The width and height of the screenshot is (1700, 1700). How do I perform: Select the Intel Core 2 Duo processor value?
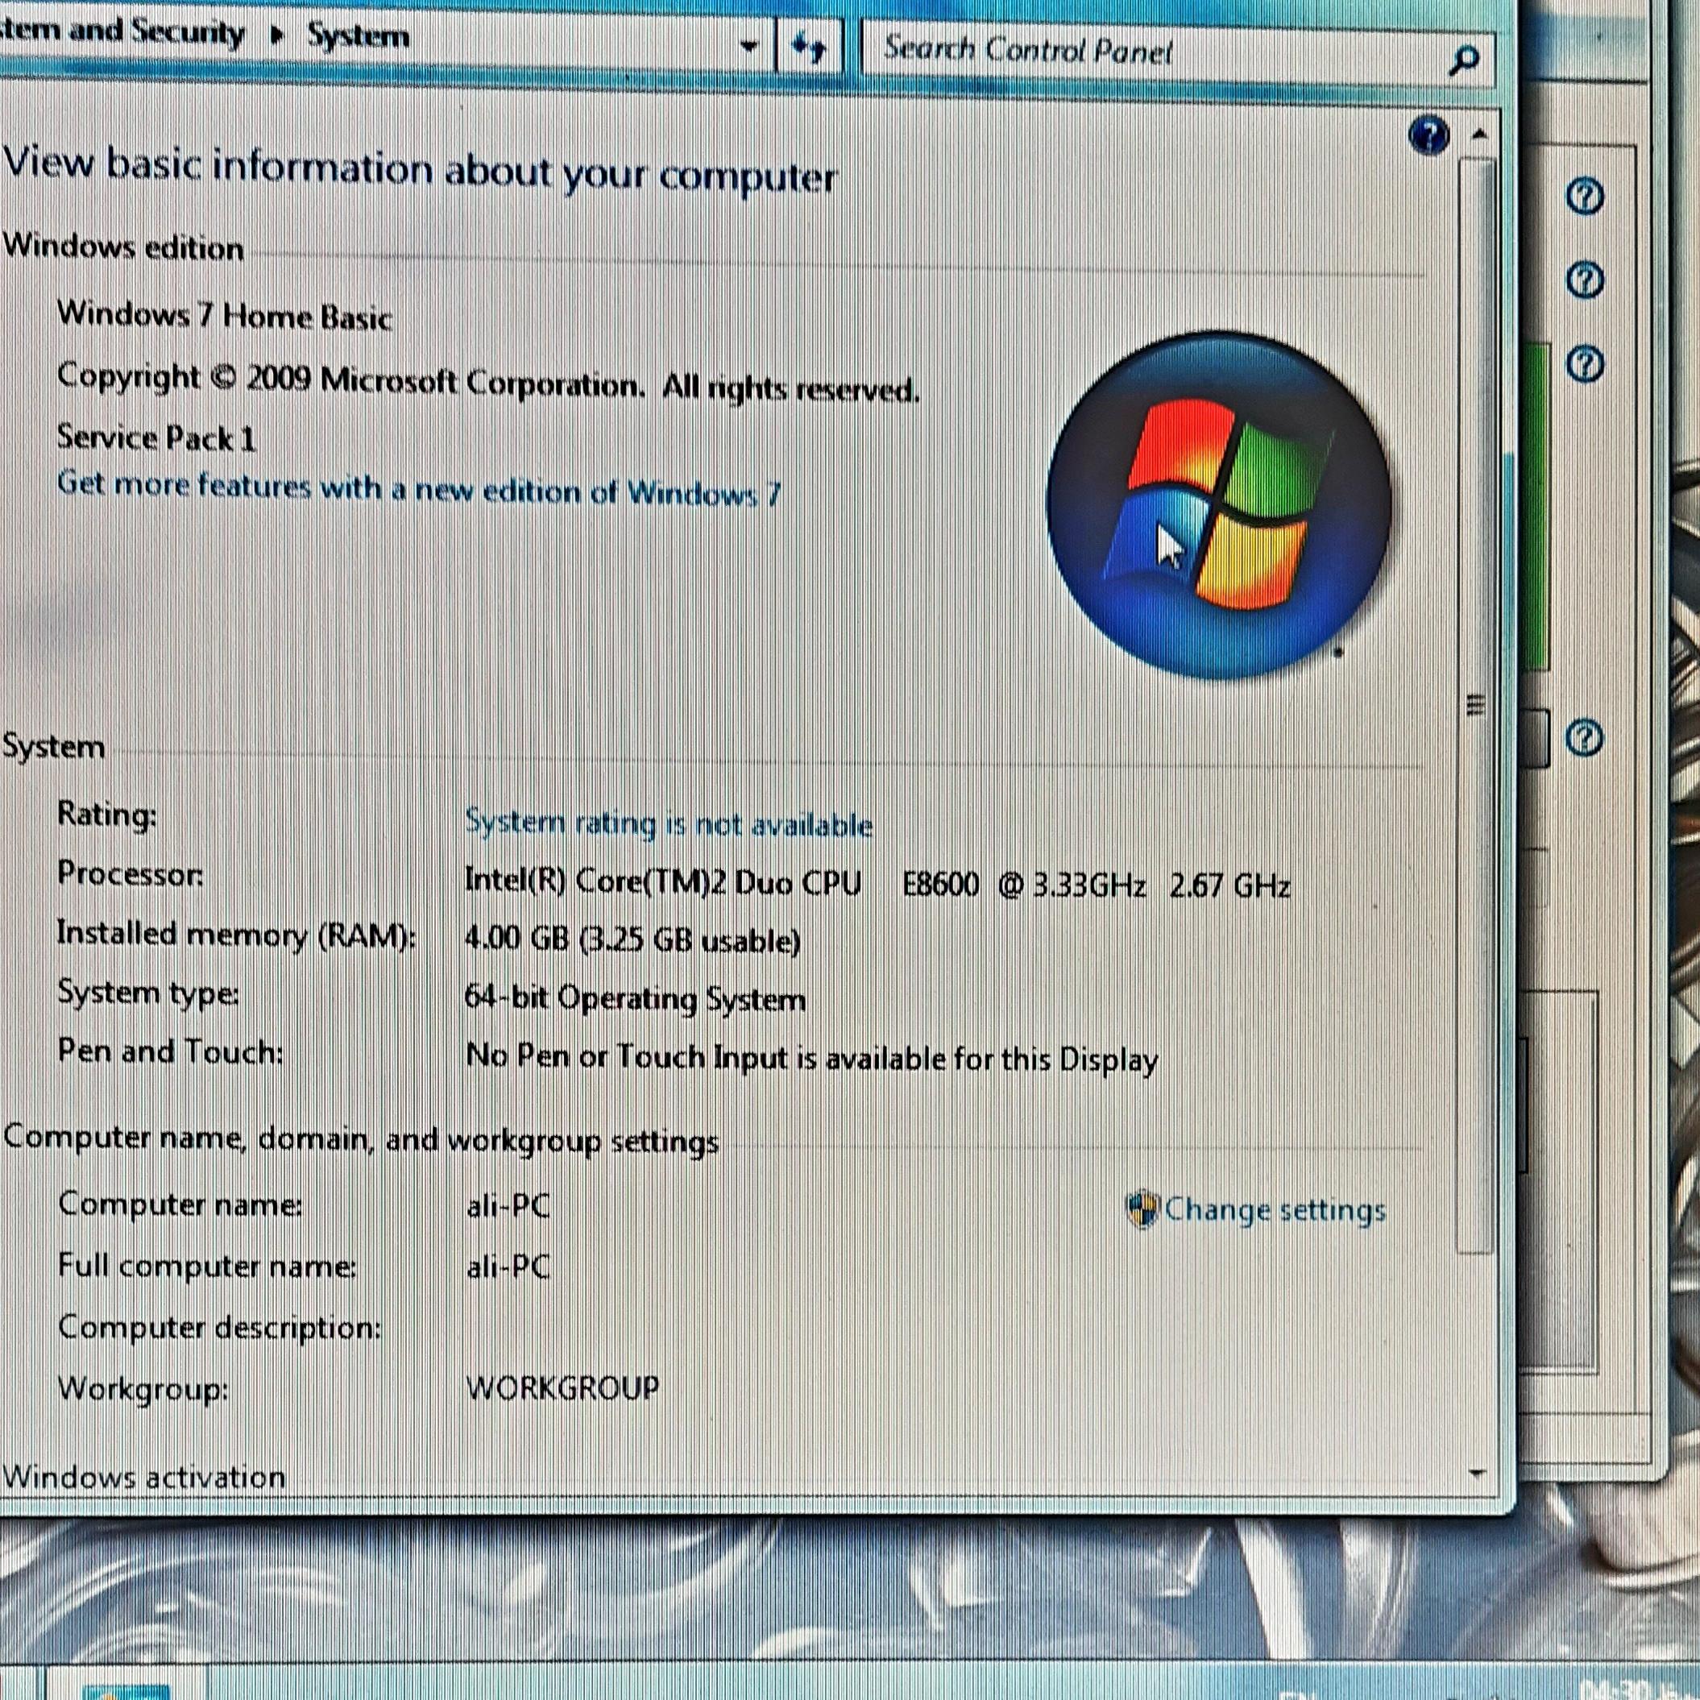(x=877, y=882)
